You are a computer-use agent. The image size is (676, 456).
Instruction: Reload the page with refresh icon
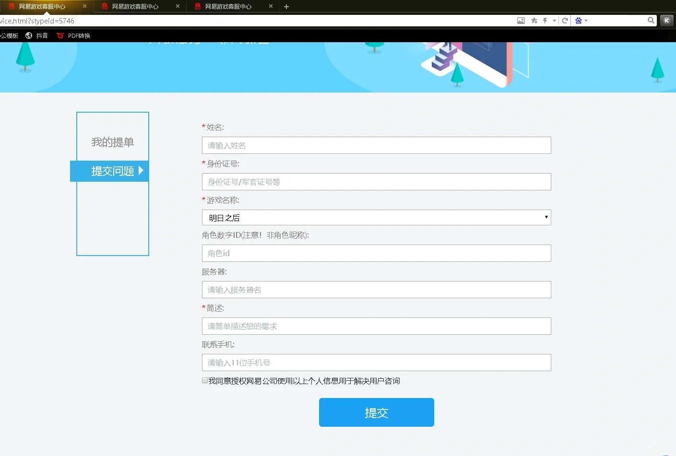[x=565, y=21]
